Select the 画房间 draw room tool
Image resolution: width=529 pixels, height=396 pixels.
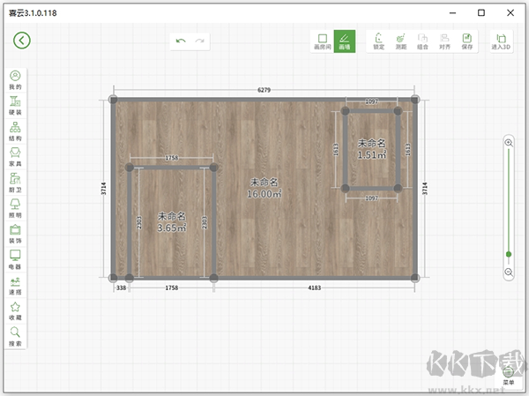coord(323,41)
